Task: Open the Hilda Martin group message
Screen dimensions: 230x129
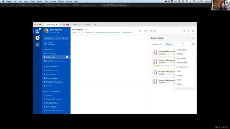Action: point(56,61)
